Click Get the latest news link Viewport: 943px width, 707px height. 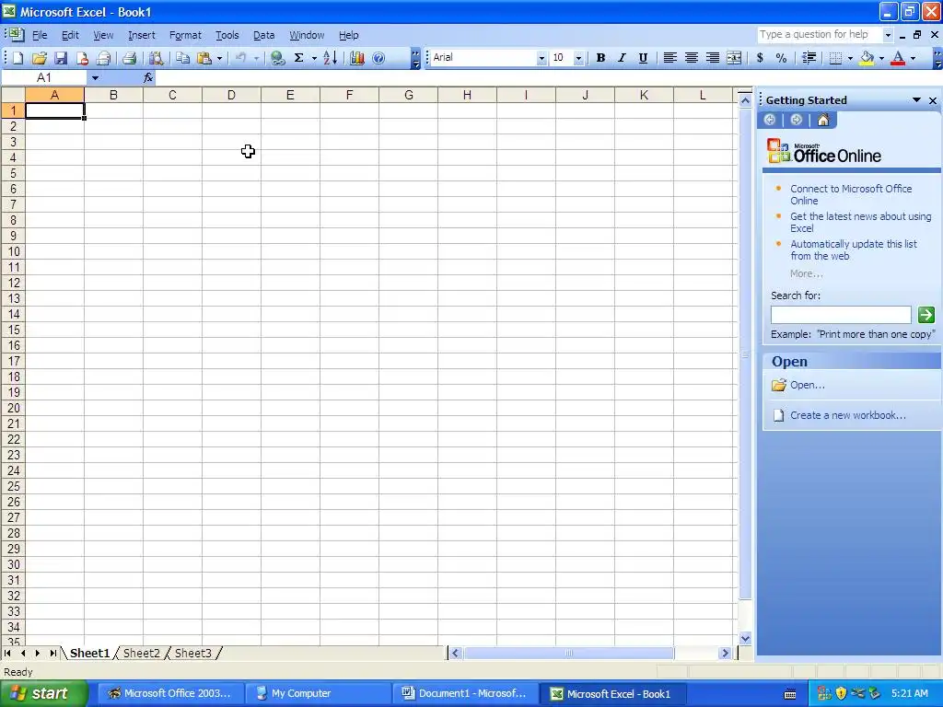(861, 222)
